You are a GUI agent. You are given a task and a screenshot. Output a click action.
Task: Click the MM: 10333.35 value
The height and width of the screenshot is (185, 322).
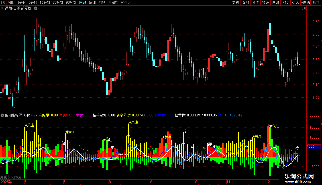click(206, 115)
